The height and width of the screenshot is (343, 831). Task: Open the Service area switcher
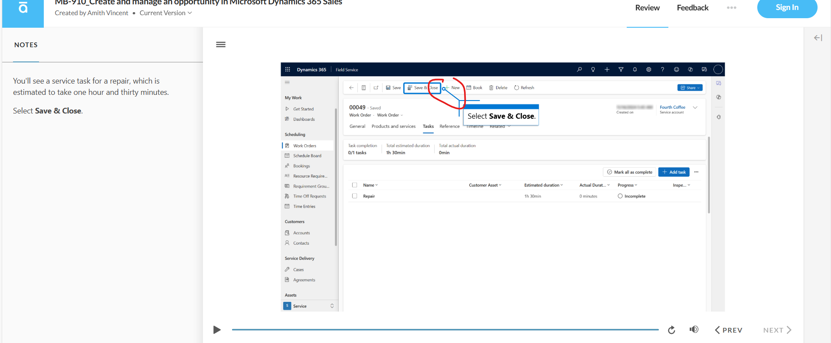309,306
